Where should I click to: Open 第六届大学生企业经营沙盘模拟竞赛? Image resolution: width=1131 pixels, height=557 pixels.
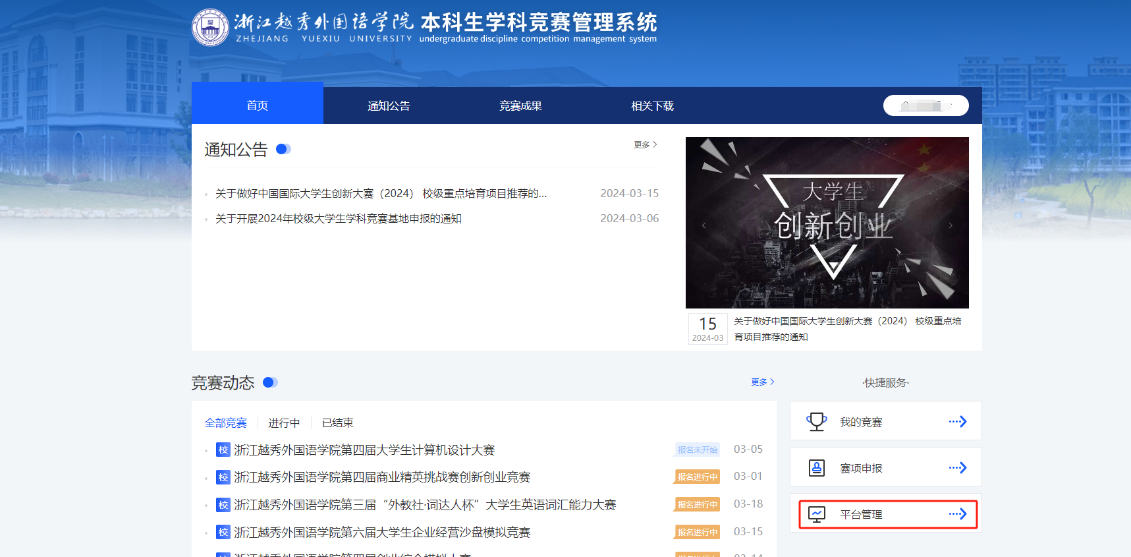(x=382, y=533)
